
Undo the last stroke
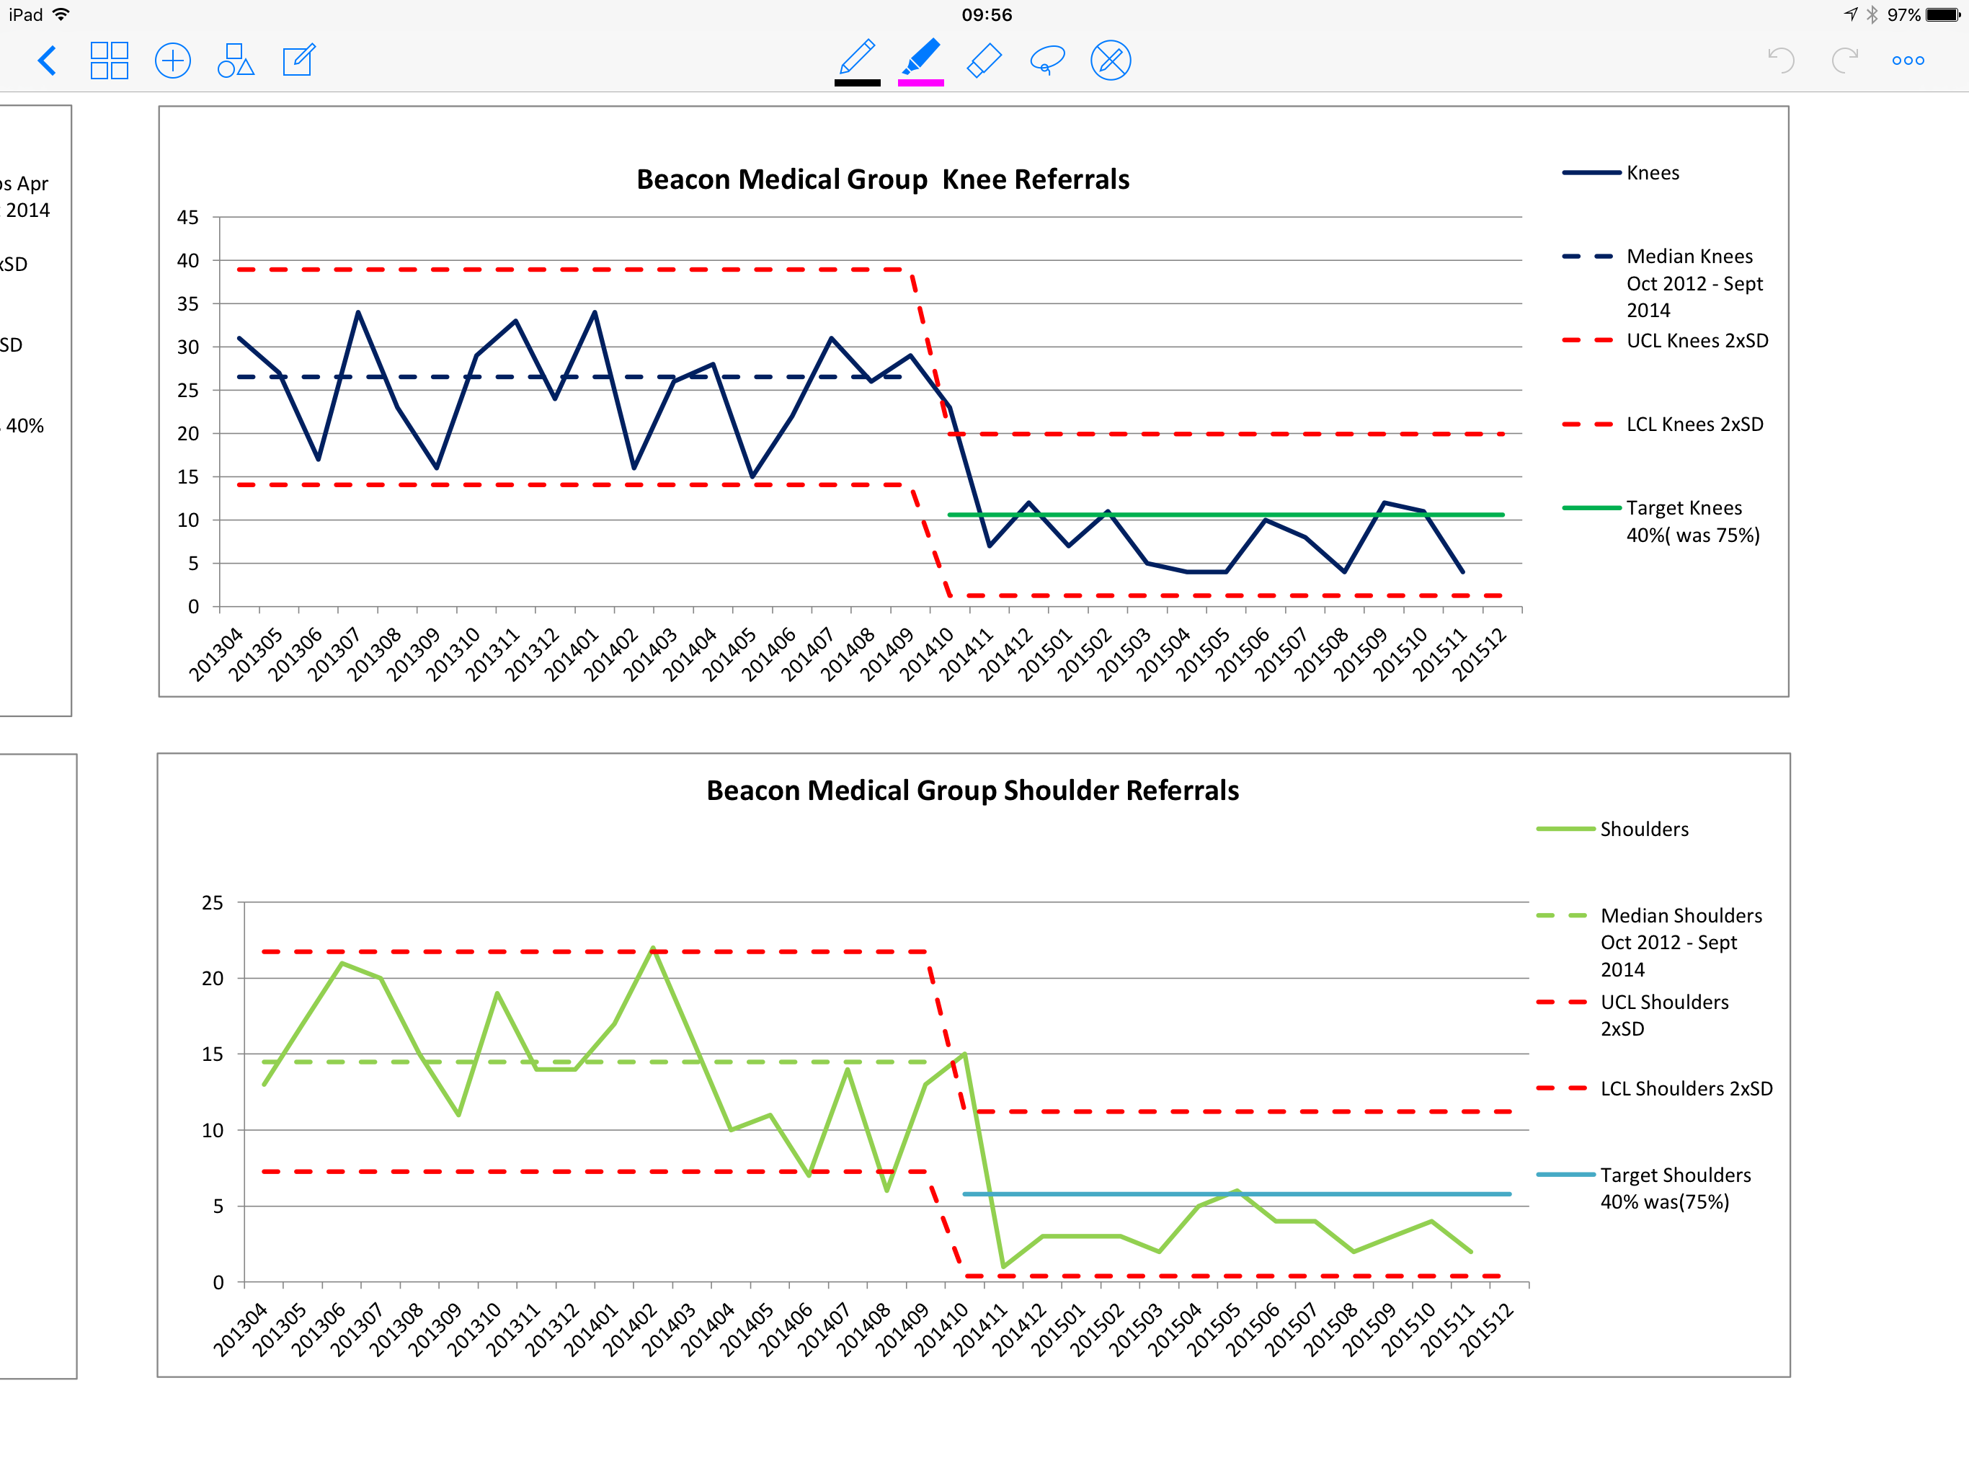point(1780,61)
